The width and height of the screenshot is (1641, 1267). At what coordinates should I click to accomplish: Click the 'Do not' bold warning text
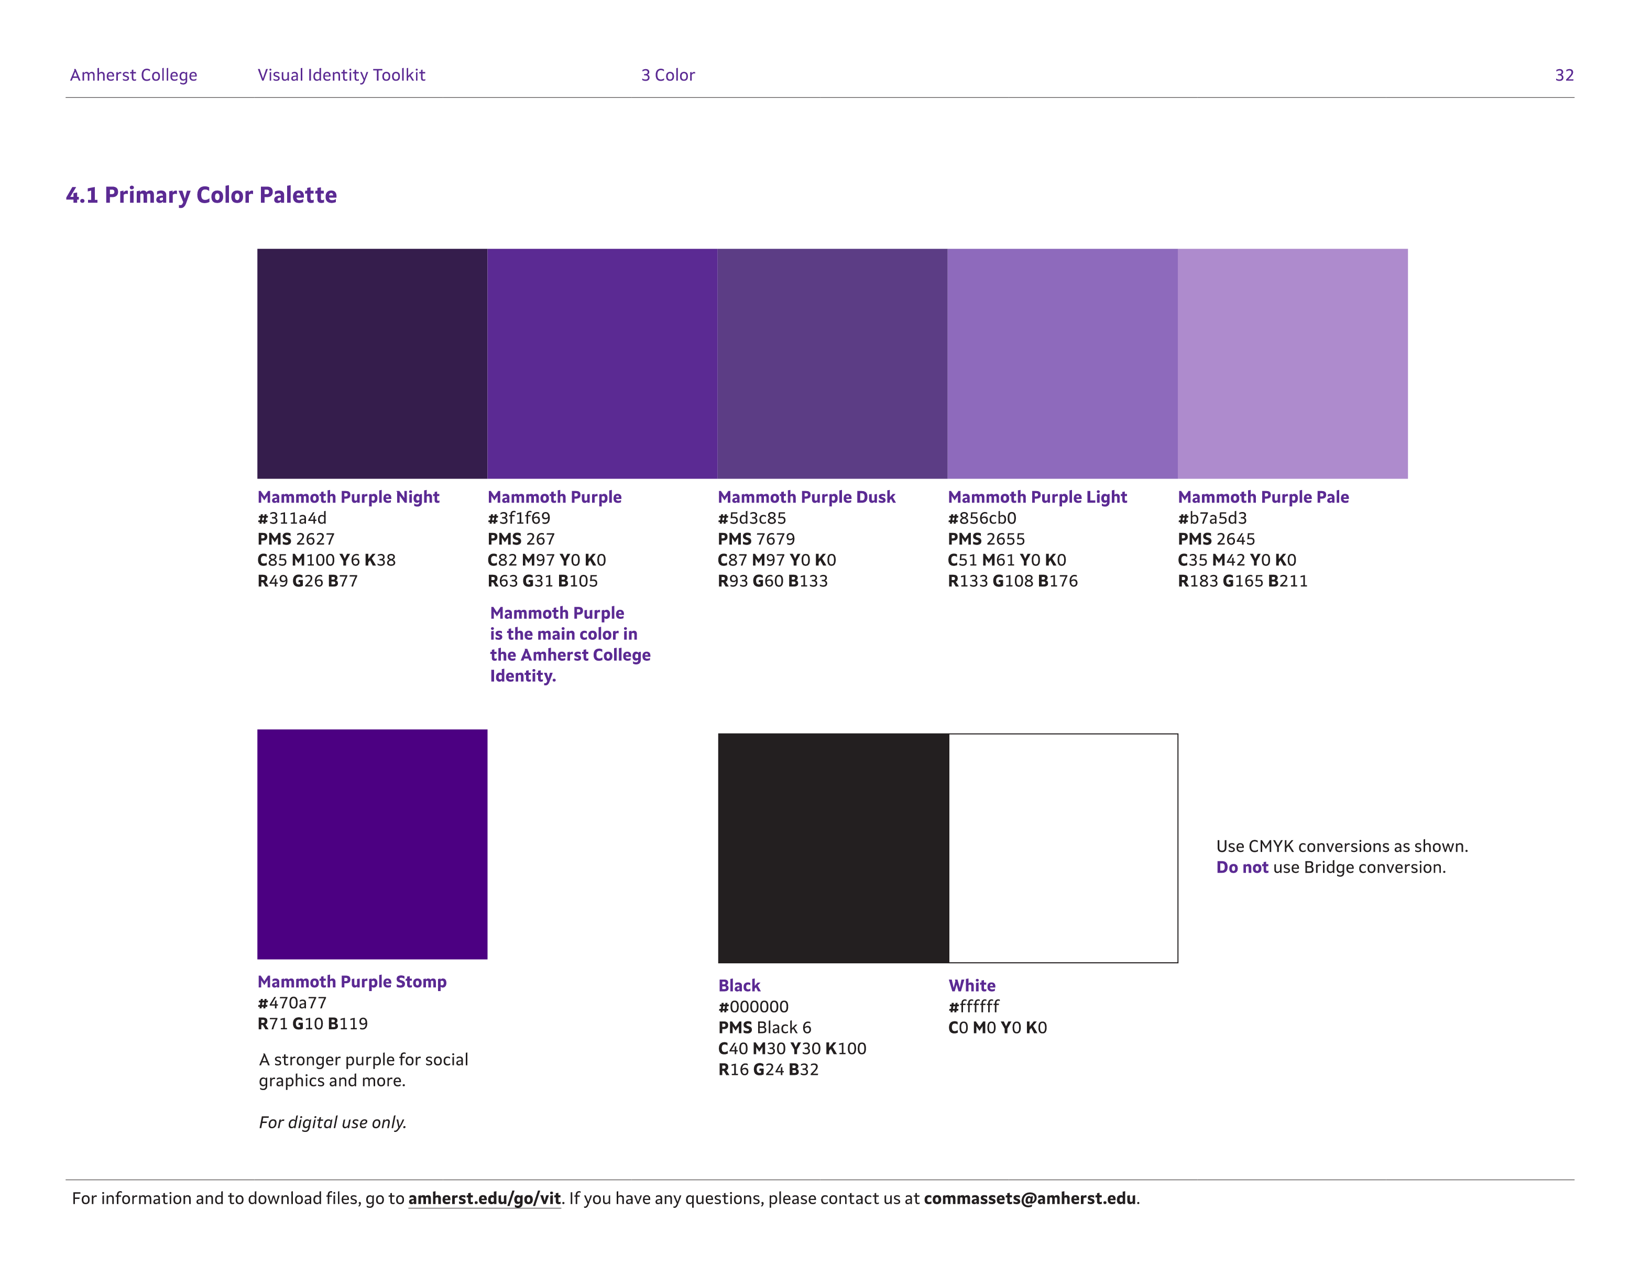(1242, 868)
